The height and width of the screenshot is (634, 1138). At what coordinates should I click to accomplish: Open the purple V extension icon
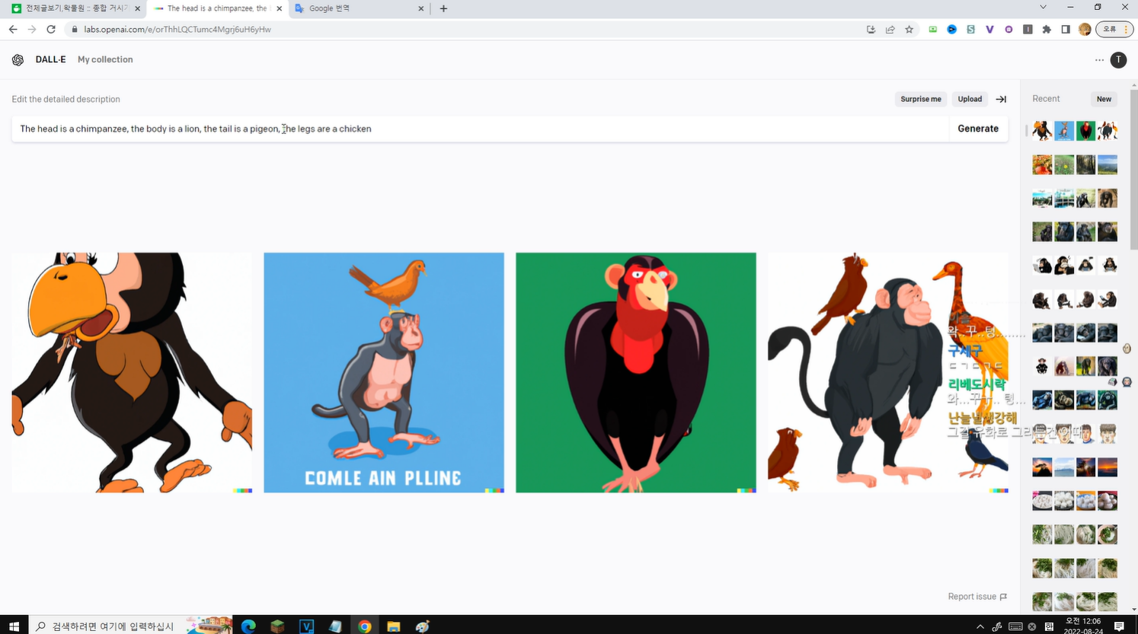click(x=989, y=29)
